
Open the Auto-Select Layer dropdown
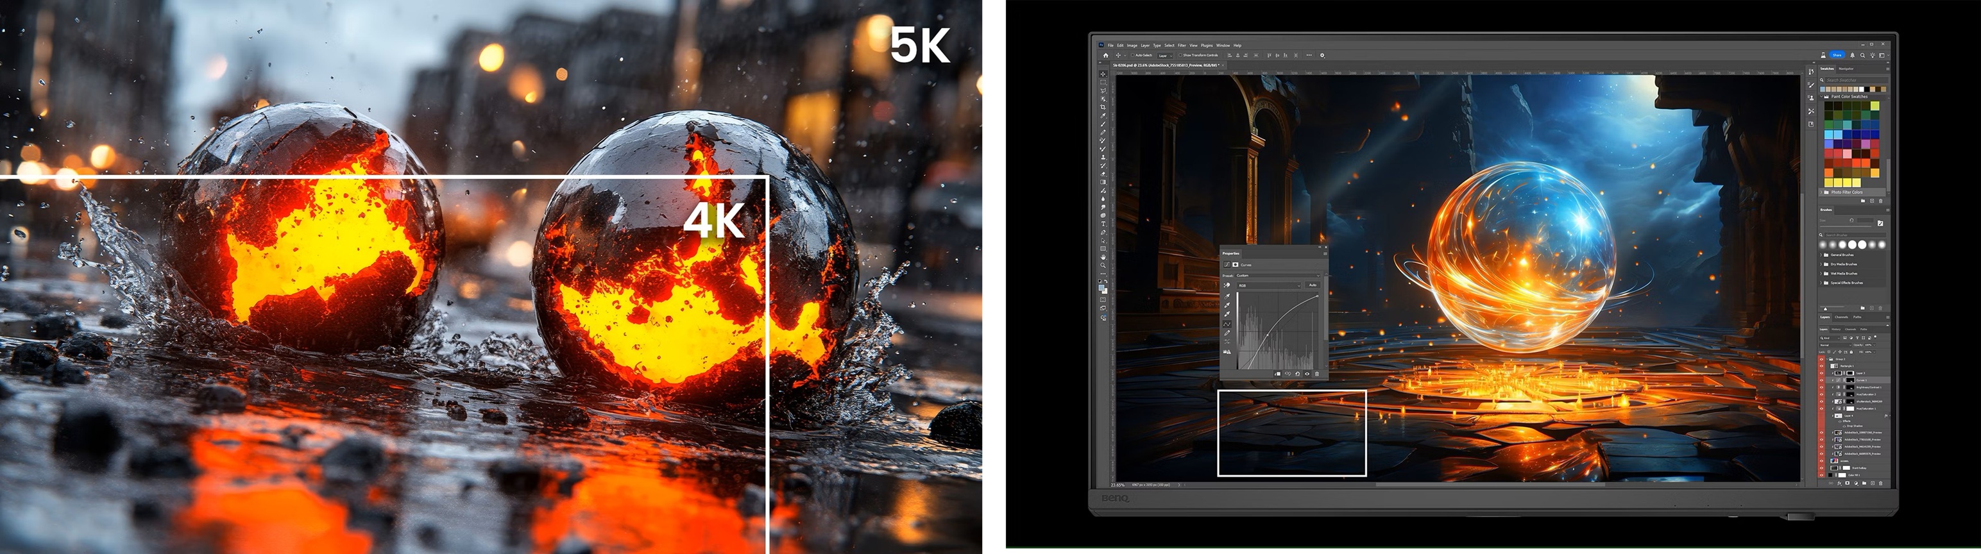coord(1165,56)
